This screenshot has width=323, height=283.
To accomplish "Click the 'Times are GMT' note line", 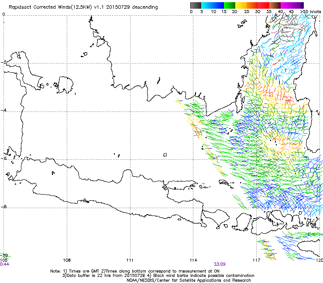I will click(135, 271).
